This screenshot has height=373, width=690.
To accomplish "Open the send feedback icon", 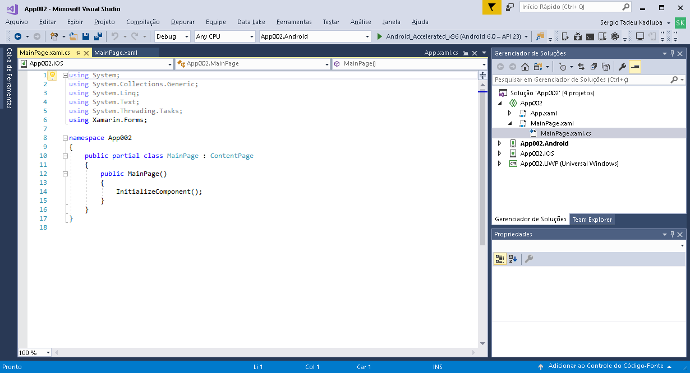I will pyautogui.click(x=509, y=7).
